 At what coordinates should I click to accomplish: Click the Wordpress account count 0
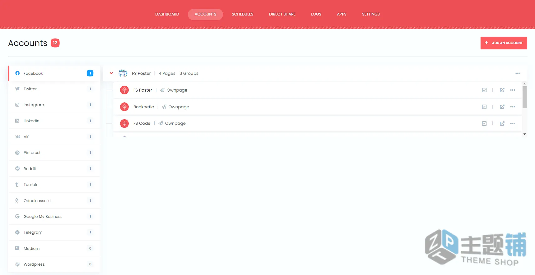[90, 264]
